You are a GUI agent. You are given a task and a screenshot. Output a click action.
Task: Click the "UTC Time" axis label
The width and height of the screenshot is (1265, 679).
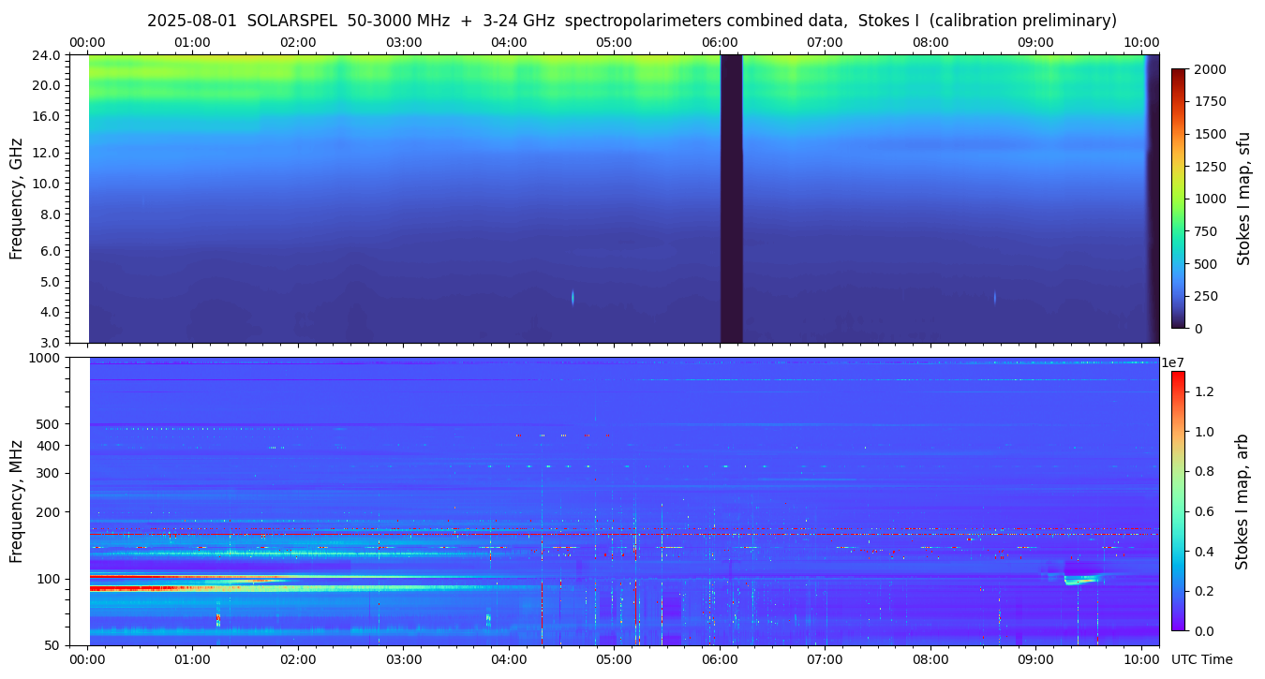(1201, 659)
